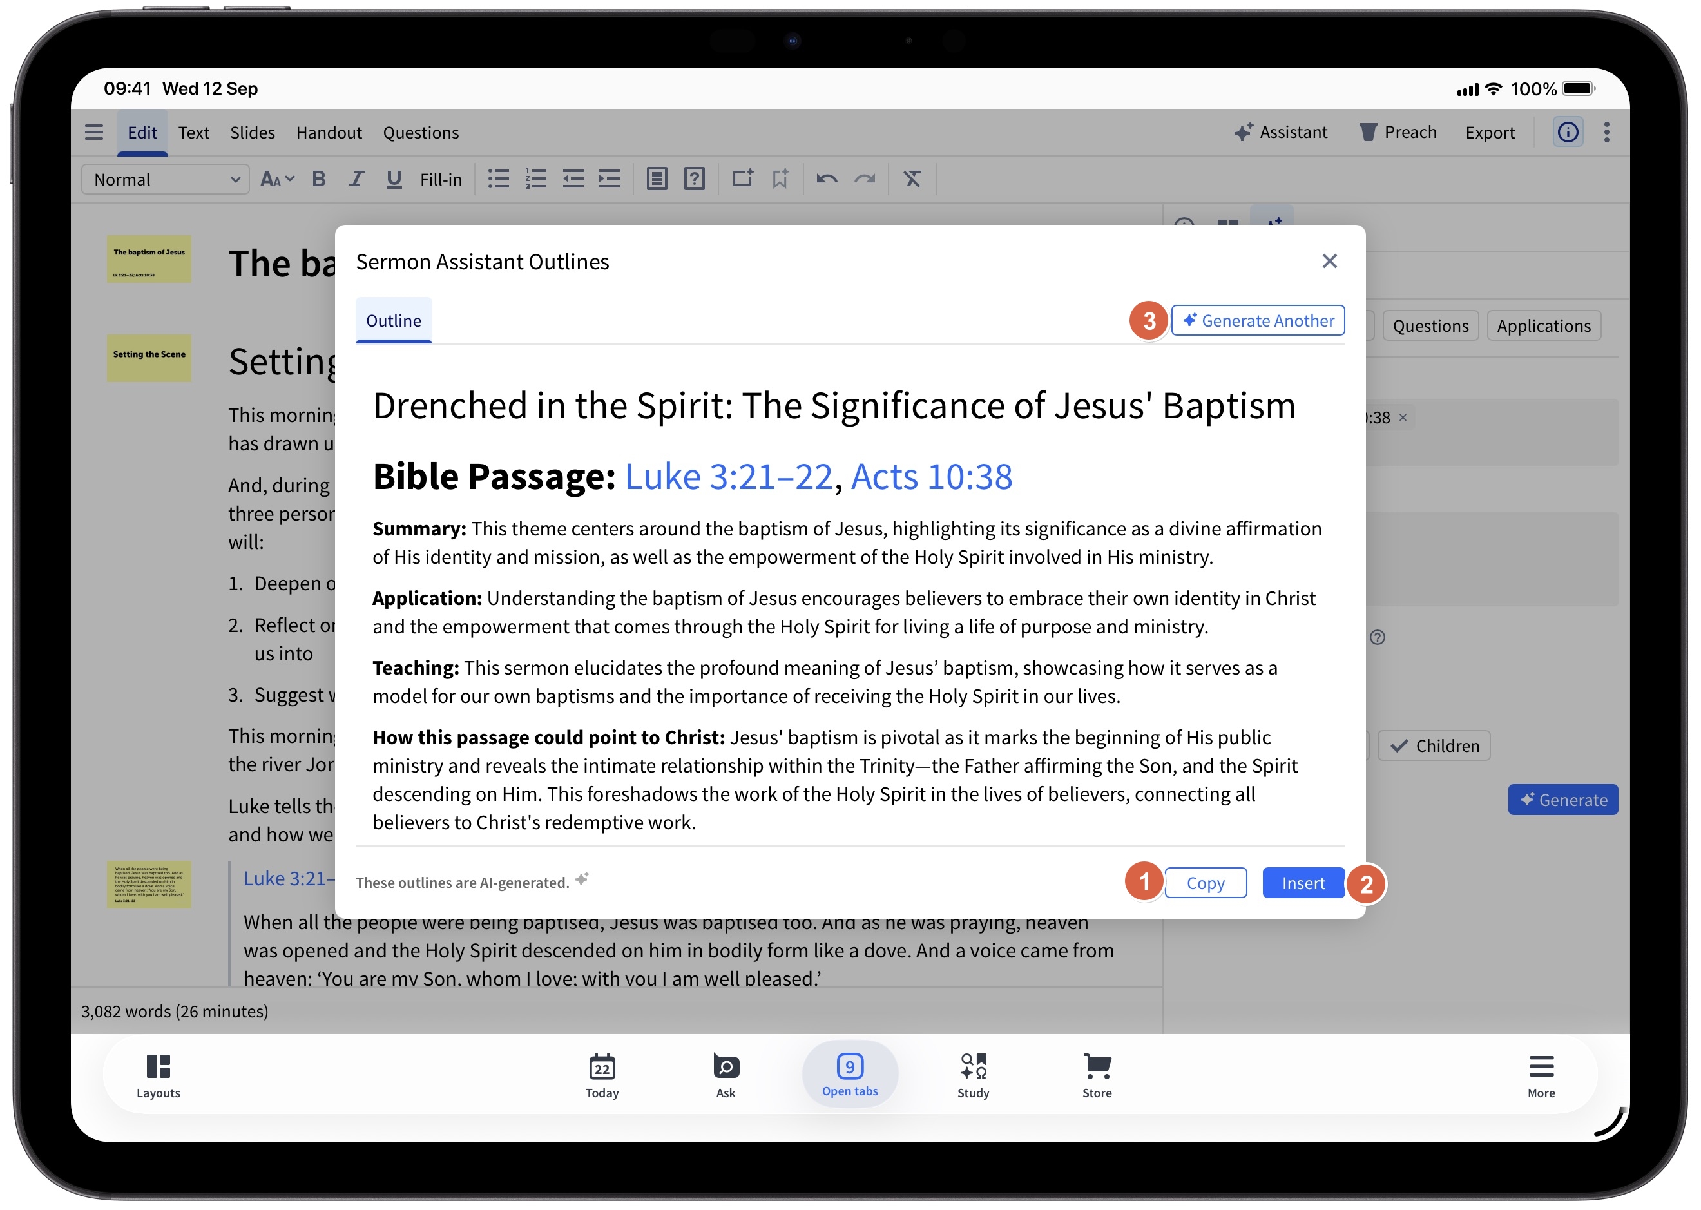
Task: Toggle bold formatting
Action: [x=319, y=179]
